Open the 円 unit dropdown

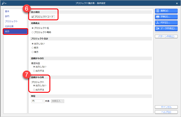38,101
